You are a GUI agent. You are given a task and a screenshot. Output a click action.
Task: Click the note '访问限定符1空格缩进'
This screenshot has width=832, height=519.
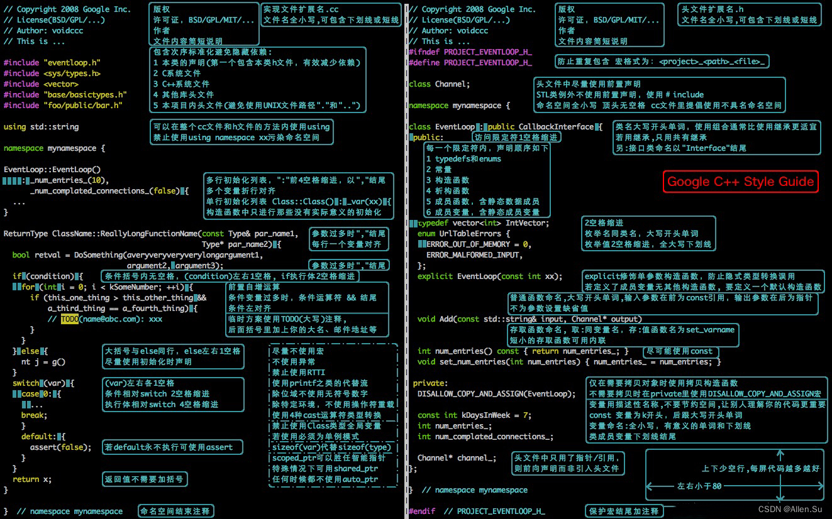[x=516, y=138]
